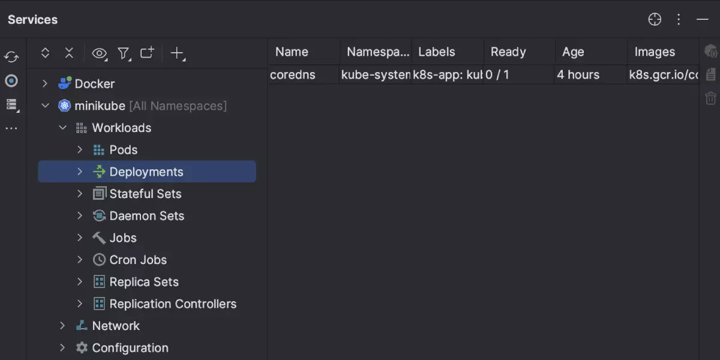Click the Collapse All icon

tap(69, 53)
